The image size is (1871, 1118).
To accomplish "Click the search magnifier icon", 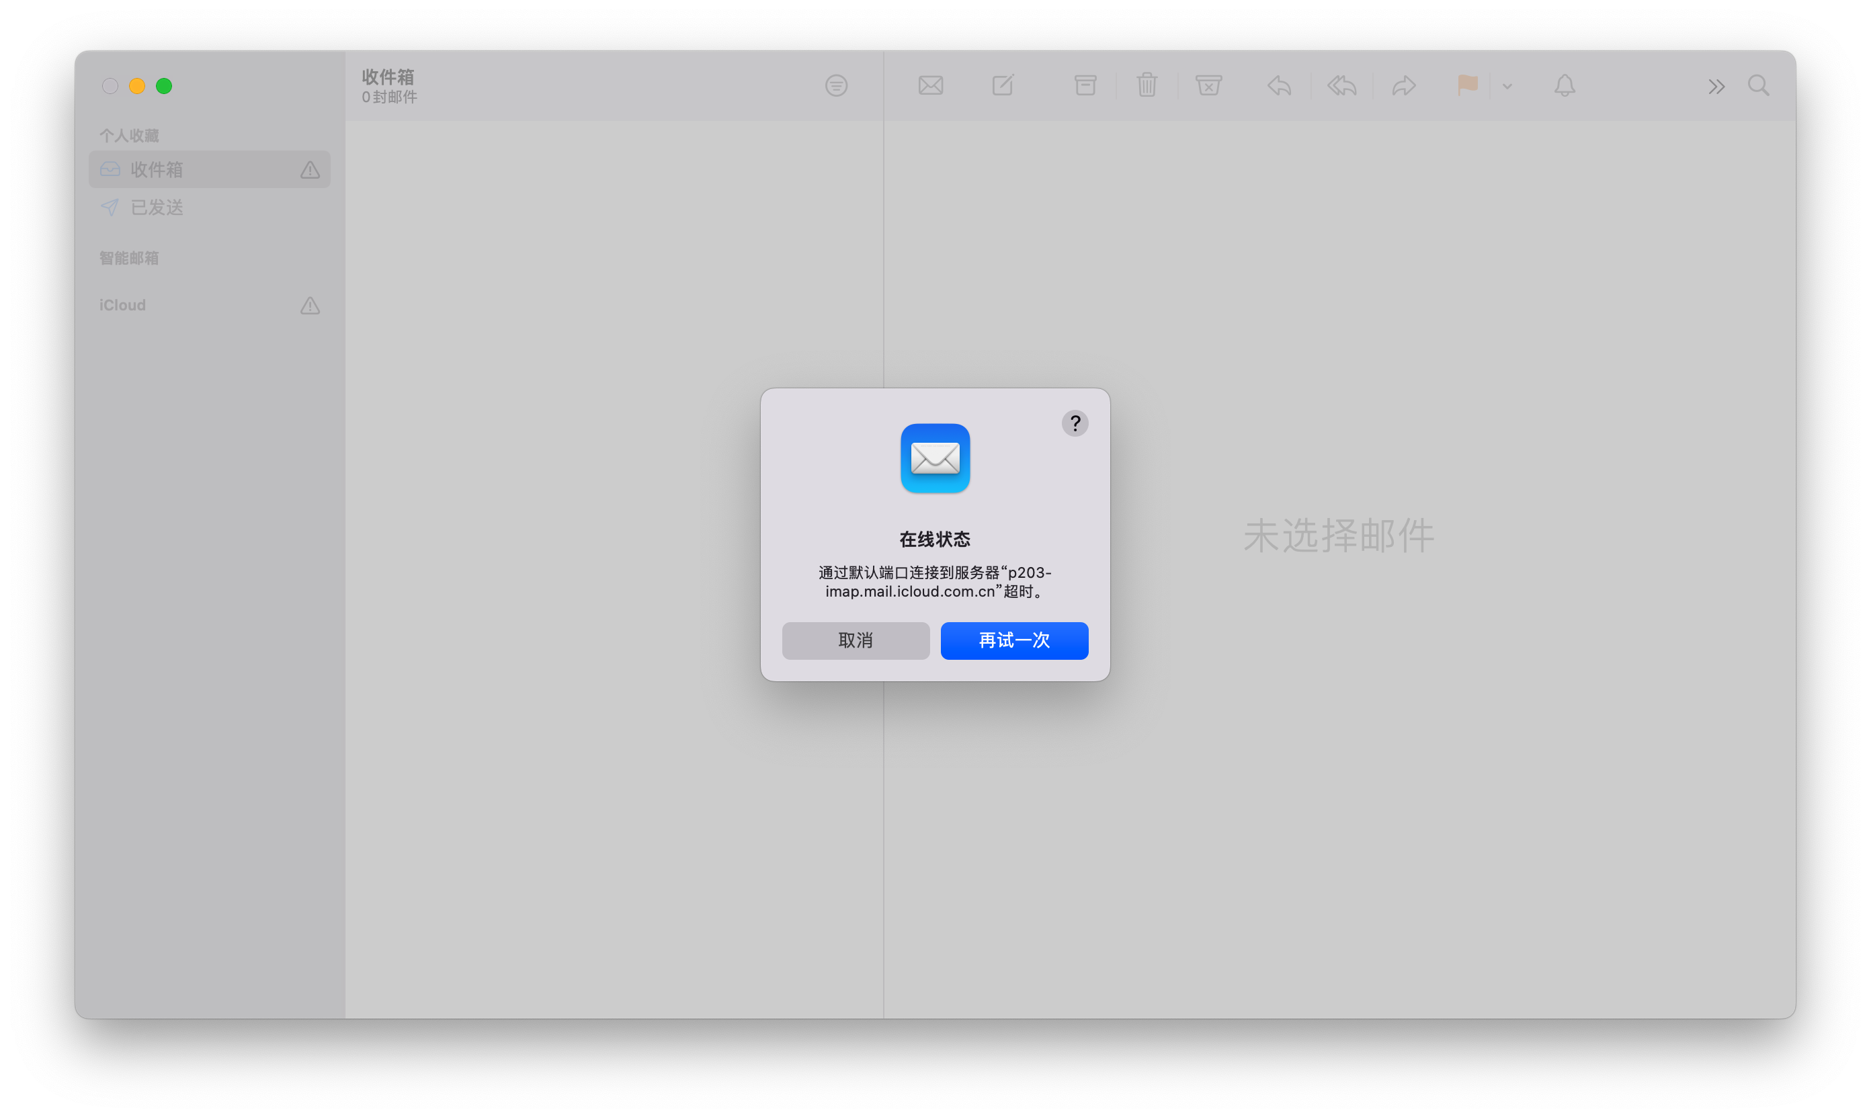I will point(1758,86).
